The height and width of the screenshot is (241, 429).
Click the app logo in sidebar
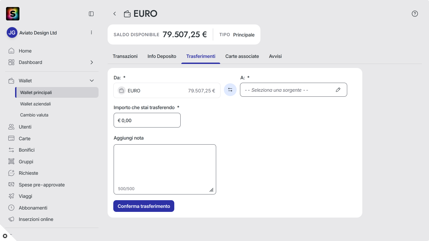tap(13, 14)
